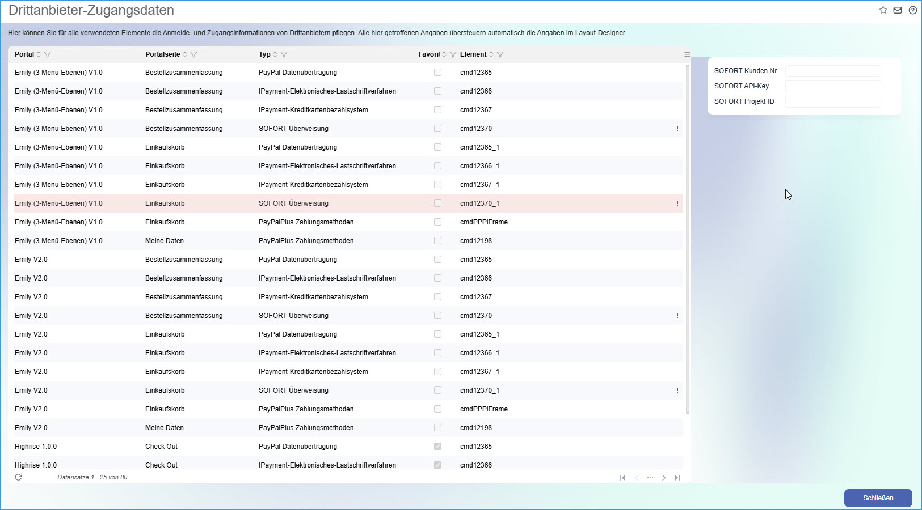Click the Portal column header
This screenshot has width=922, height=510.
tap(24, 54)
